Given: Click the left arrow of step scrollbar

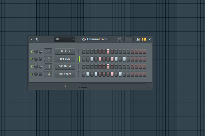Looking at the screenshot, I should point(80,88).
